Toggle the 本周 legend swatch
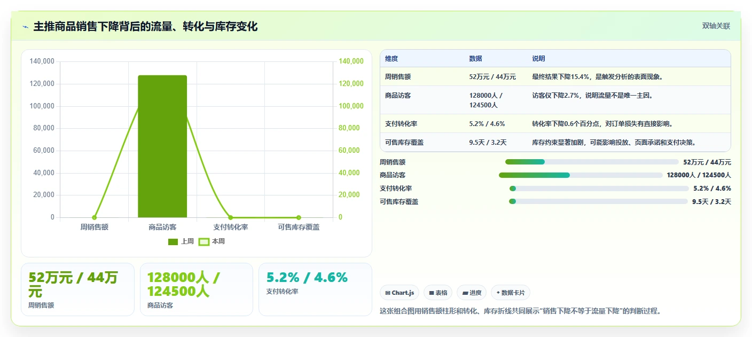Screen dimensions: 752x337 (204, 241)
